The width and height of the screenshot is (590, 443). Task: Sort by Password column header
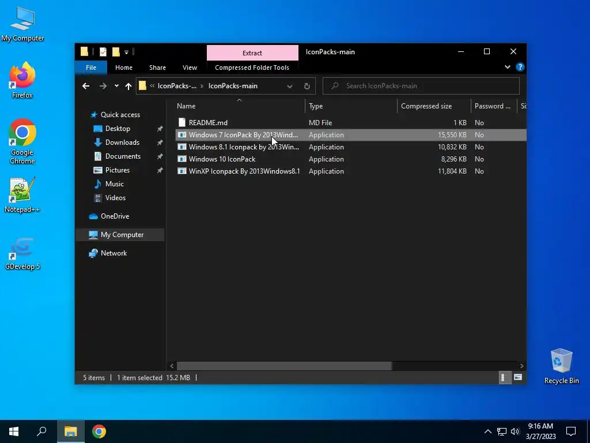pos(494,106)
